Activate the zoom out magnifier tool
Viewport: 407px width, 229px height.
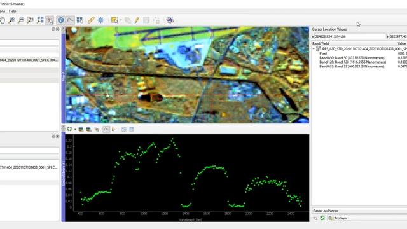[21, 20]
